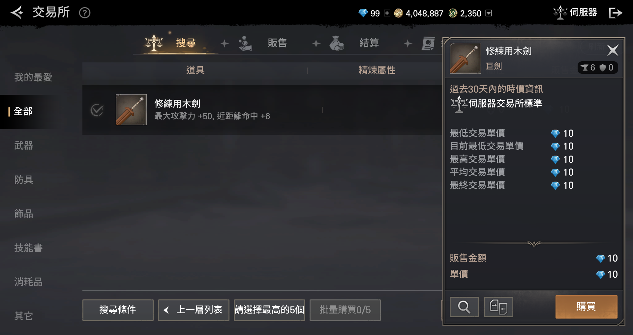This screenshot has height=335, width=633.
Task: Close the 修練用木劍 detail panel
Action: (x=613, y=50)
